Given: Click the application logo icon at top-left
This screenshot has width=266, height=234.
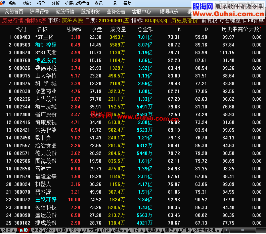Looking at the screenshot, I should [x=2, y=3].
